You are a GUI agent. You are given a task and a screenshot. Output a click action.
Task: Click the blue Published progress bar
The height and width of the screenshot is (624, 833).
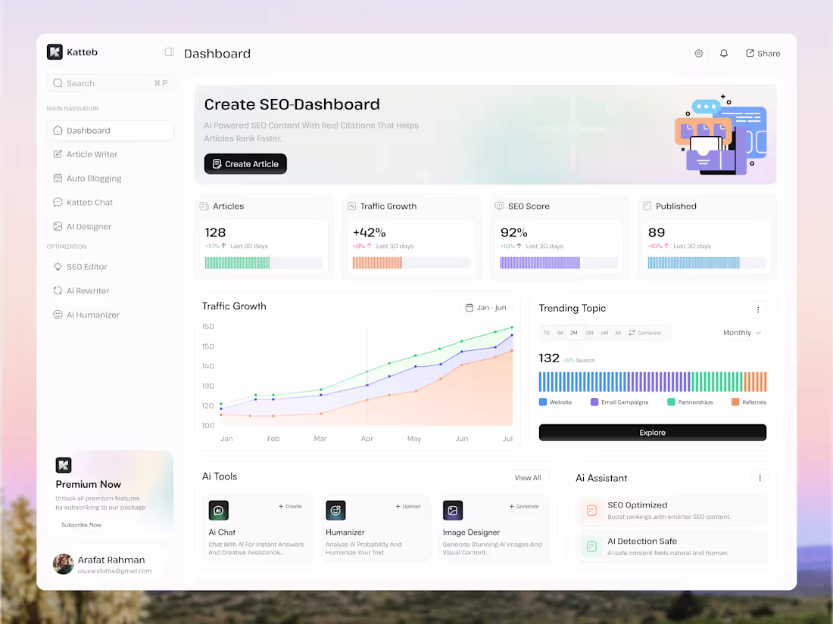[x=694, y=262]
